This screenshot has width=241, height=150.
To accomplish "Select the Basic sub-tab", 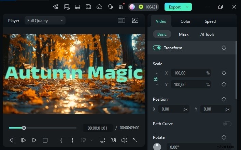I will pos(162,34).
